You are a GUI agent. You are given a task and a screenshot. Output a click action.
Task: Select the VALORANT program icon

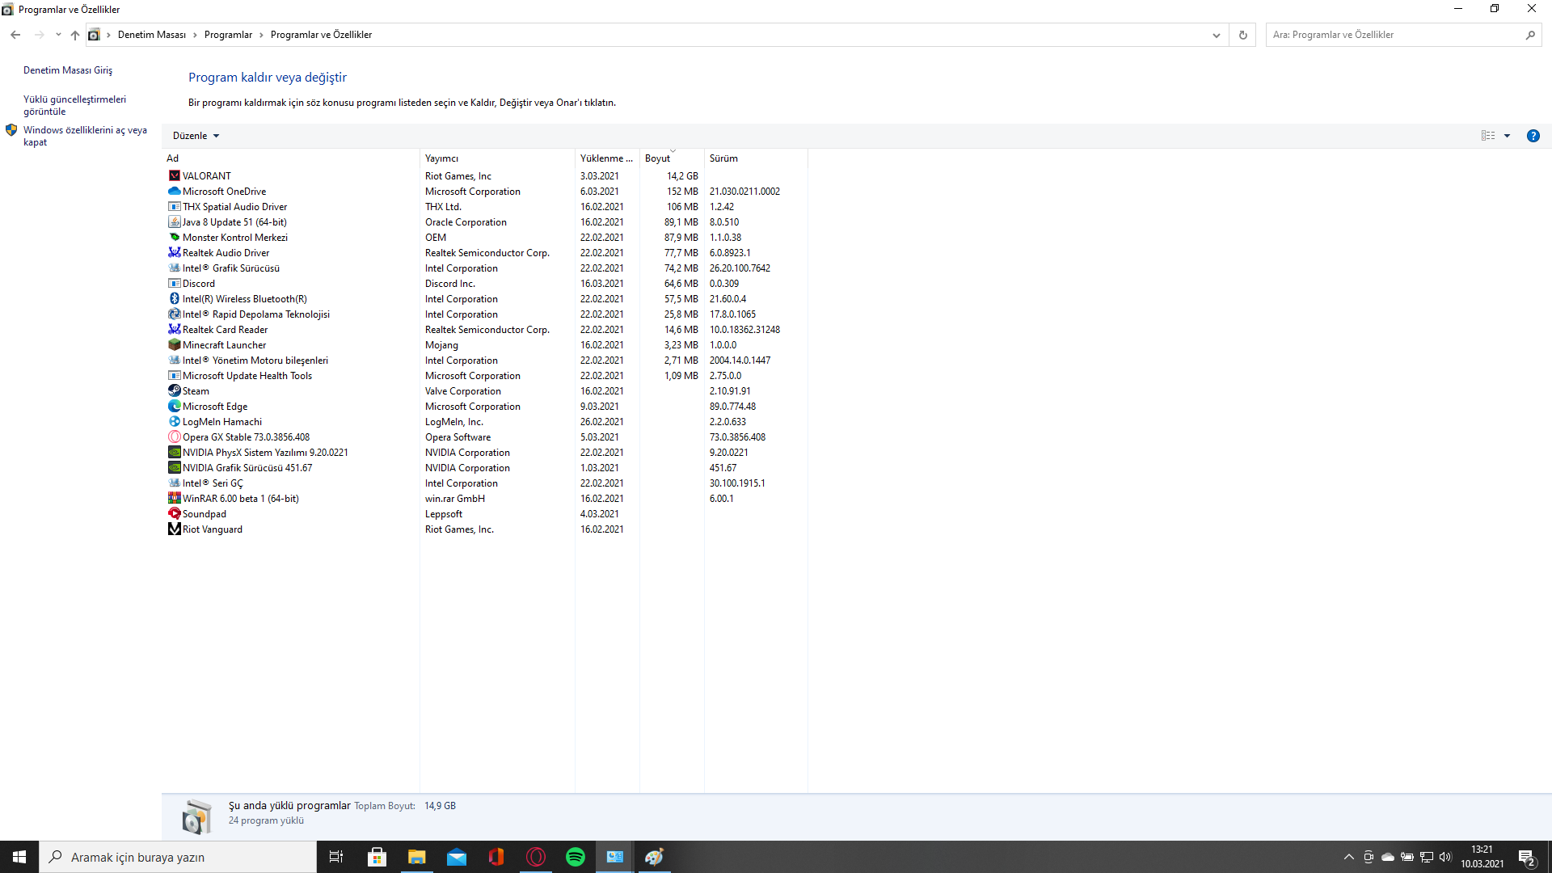click(x=174, y=175)
